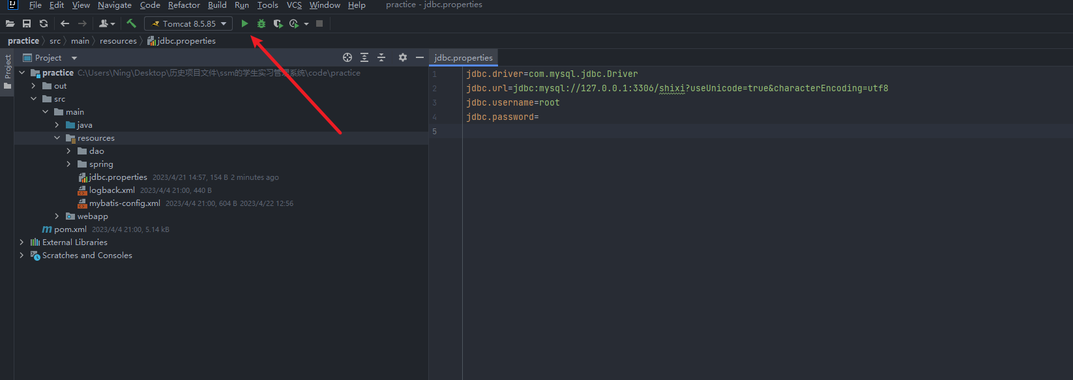Select mybatis-config.xml in the project tree

pyautogui.click(x=125, y=203)
